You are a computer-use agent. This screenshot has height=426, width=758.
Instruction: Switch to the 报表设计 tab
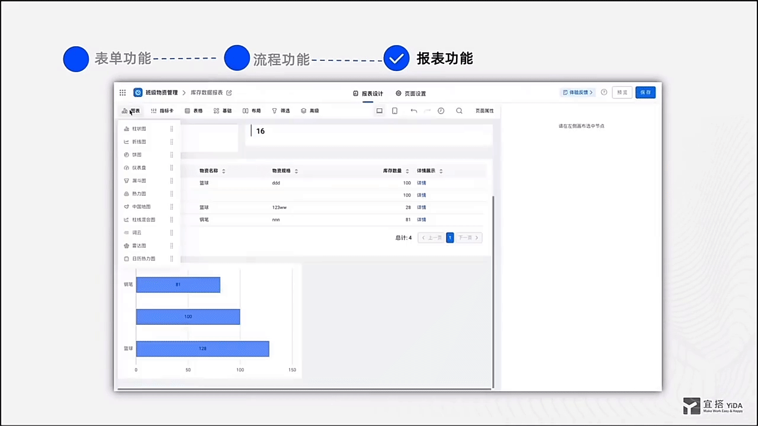coord(368,93)
